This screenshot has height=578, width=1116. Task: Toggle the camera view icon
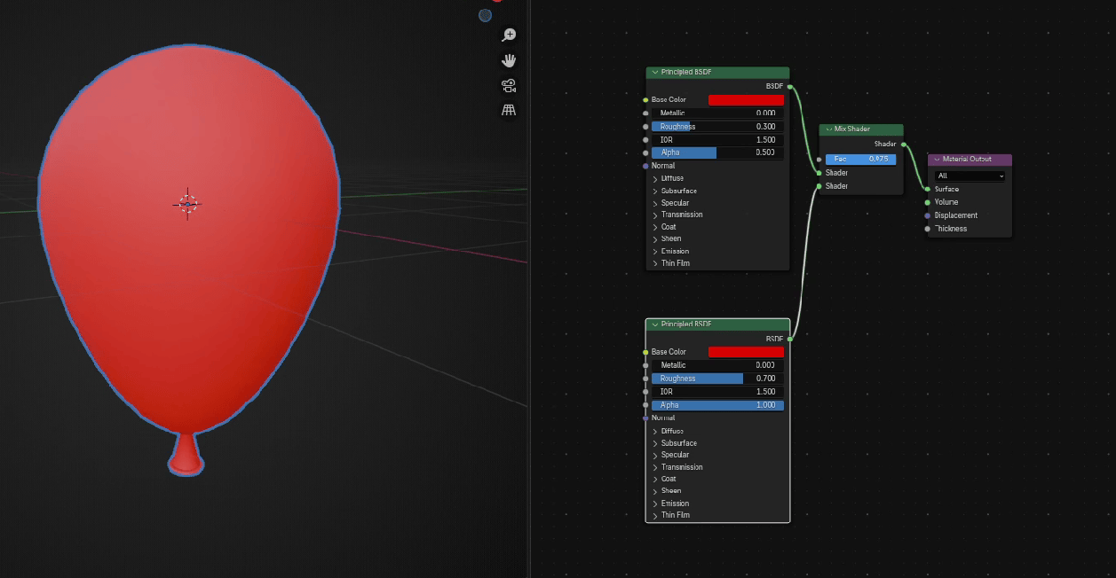coord(509,86)
